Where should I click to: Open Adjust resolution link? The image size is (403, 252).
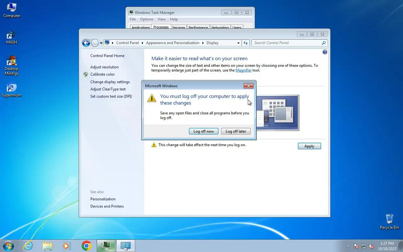point(105,67)
